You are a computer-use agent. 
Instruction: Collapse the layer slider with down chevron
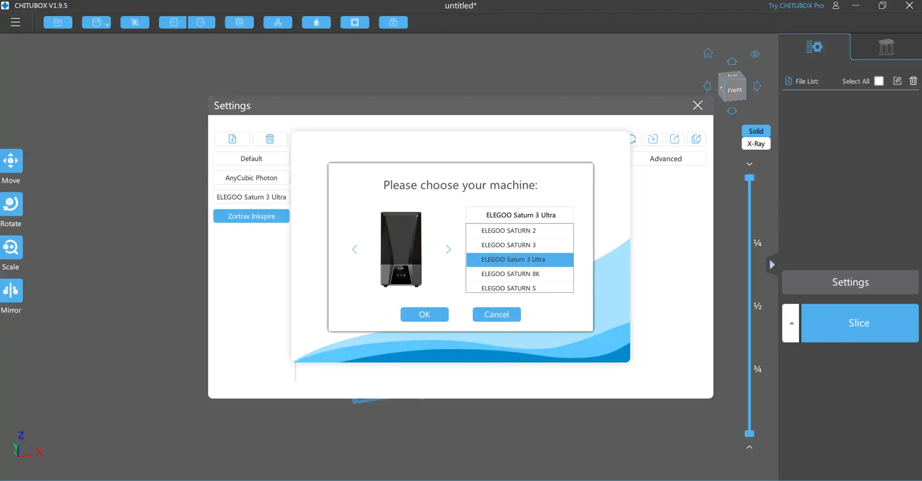coord(749,164)
